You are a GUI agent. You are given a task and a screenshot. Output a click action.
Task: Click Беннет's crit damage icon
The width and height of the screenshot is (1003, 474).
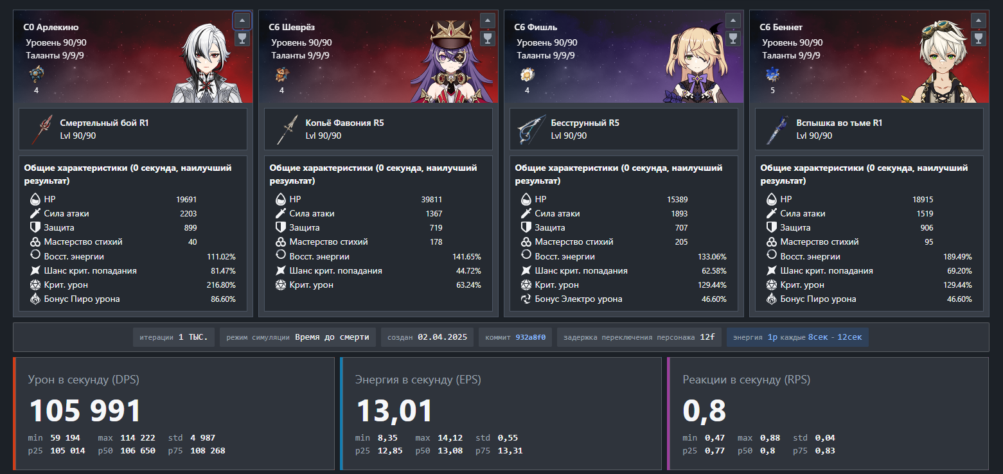772,285
